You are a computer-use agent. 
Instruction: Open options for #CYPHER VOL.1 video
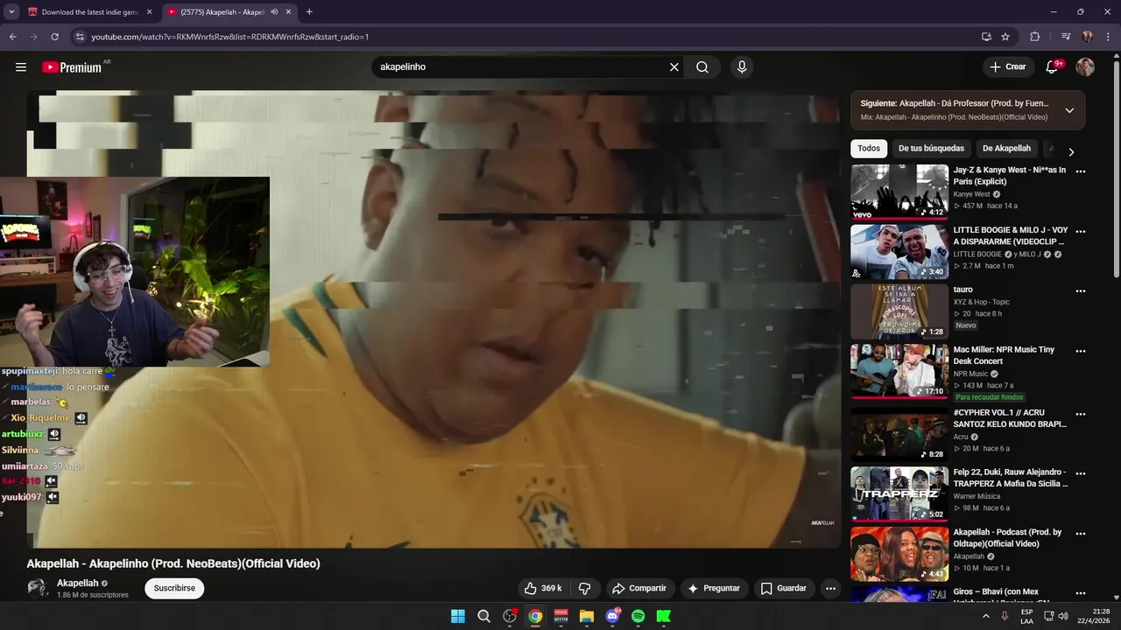pos(1081,414)
